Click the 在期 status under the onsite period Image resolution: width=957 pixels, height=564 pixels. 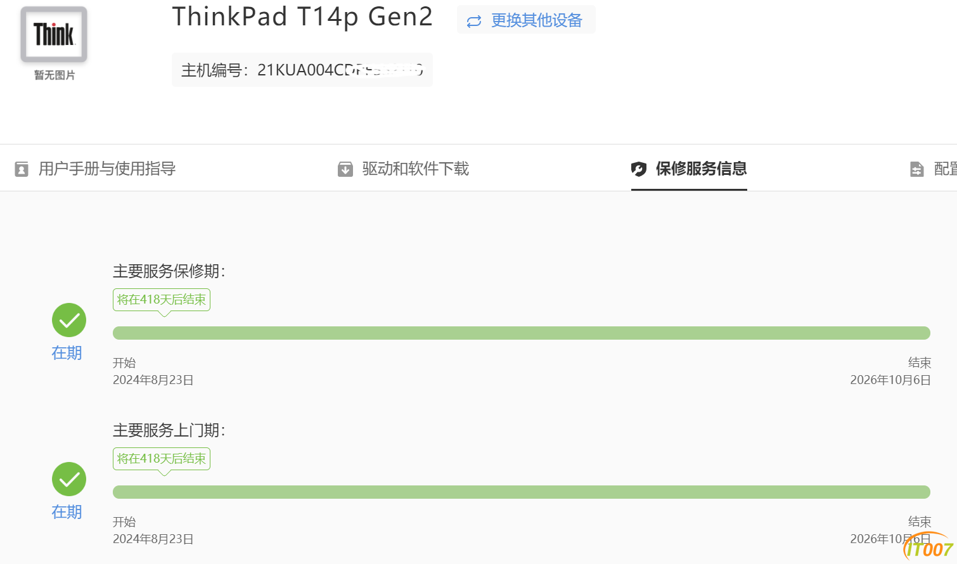(x=67, y=512)
